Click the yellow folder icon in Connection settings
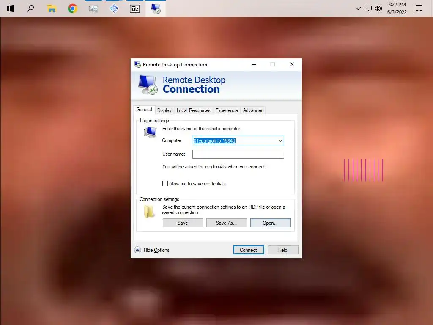 coord(149,212)
